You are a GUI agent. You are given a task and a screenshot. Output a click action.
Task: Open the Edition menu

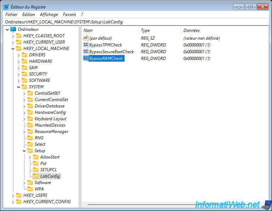click(x=29, y=15)
